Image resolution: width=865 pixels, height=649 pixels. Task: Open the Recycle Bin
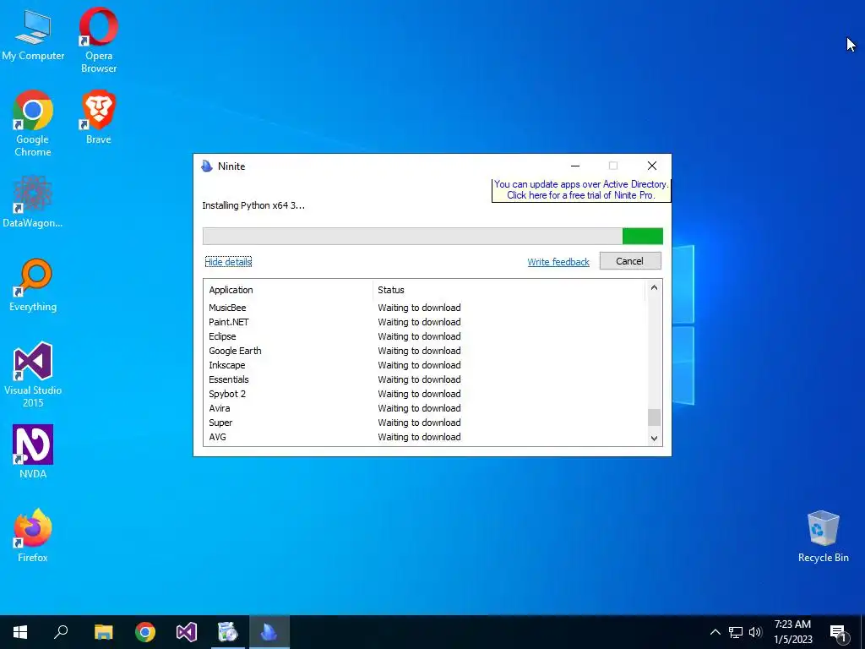coord(823,537)
